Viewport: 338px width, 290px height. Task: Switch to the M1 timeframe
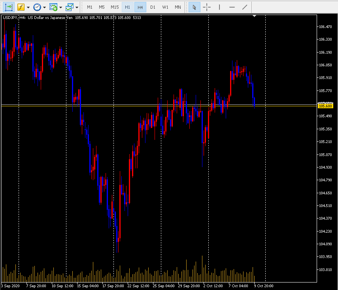click(90, 7)
